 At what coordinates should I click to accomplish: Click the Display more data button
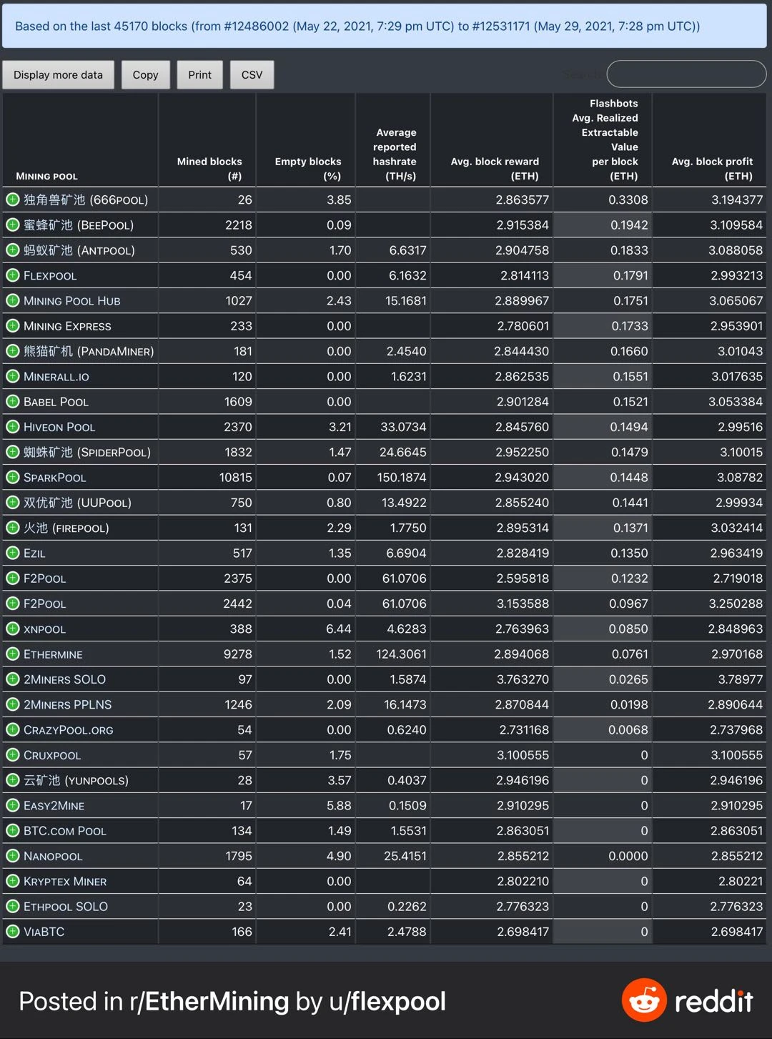58,74
